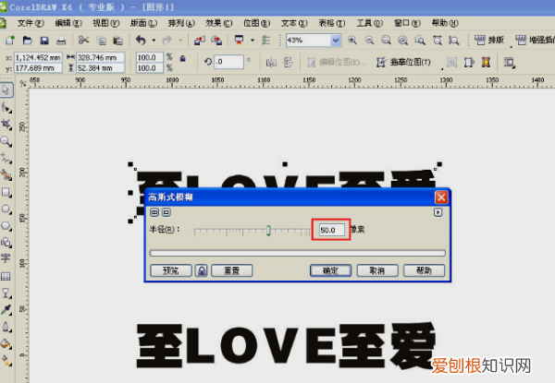Open the zoom level 43% dropdown

pyautogui.click(x=336, y=41)
